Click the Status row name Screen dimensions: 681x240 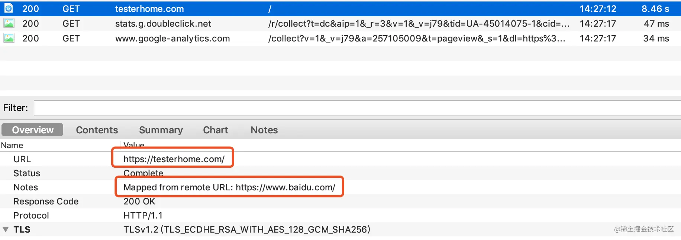pos(27,173)
